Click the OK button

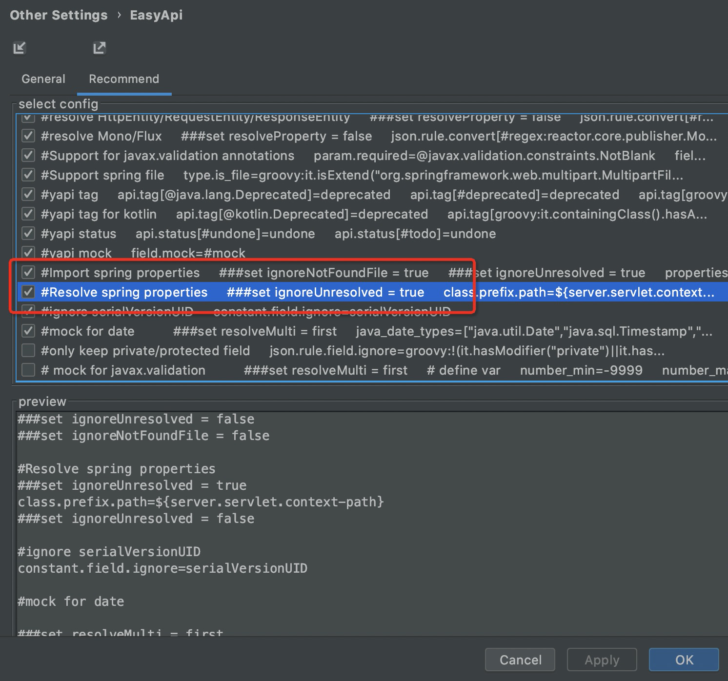tap(683, 660)
